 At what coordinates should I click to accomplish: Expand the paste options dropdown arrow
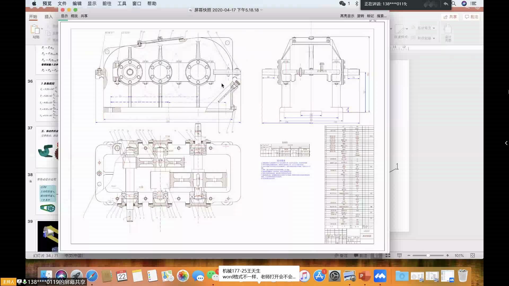pyautogui.click(x=42, y=29)
